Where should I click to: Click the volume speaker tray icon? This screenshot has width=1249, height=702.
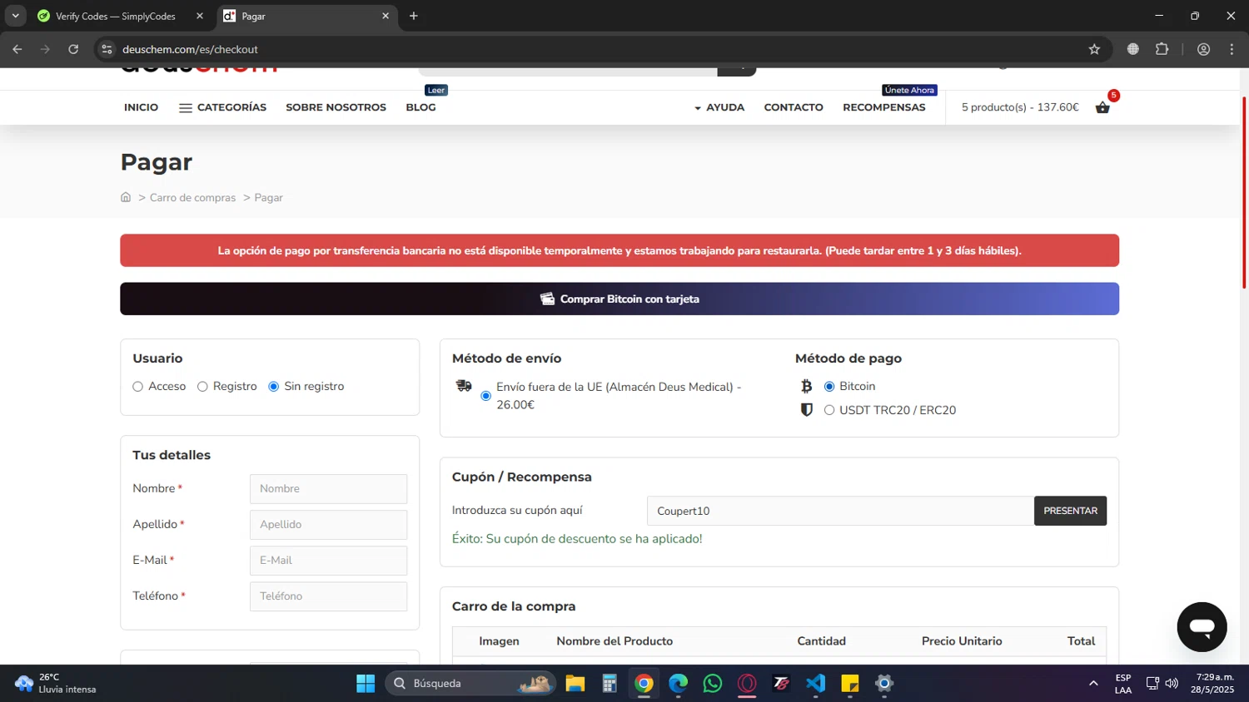click(1172, 684)
